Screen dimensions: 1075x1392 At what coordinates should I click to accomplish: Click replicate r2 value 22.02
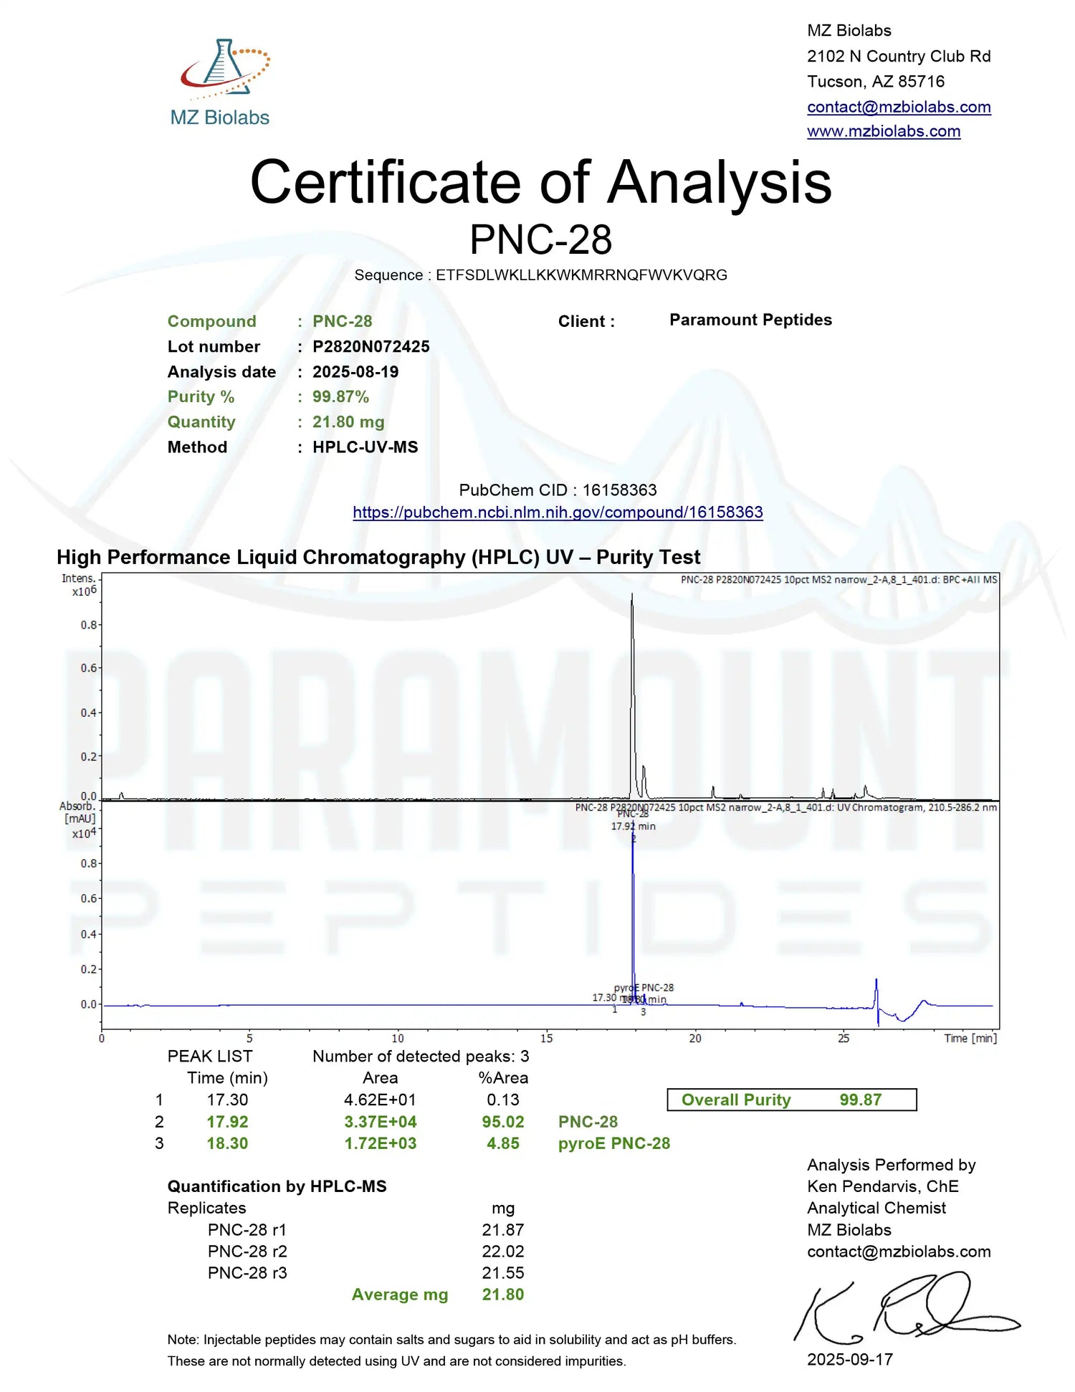point(503,1252)
